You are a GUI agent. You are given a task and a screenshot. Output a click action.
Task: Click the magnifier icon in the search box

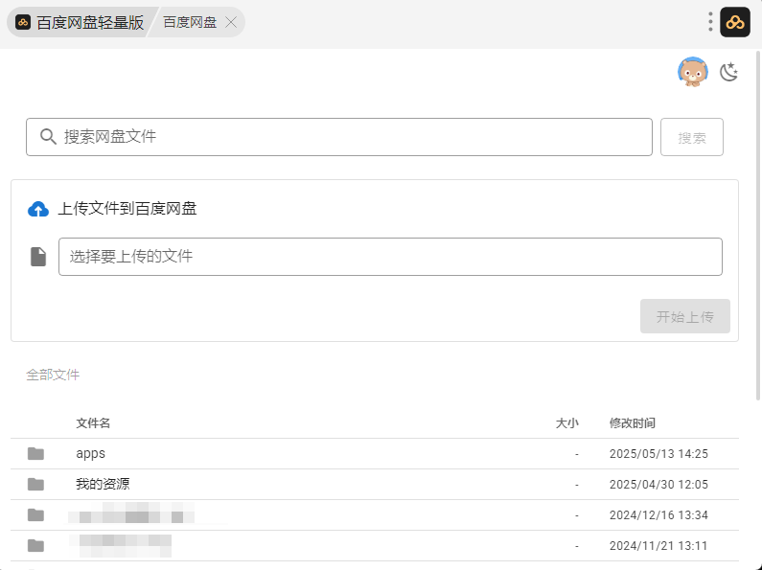point(48,136)
